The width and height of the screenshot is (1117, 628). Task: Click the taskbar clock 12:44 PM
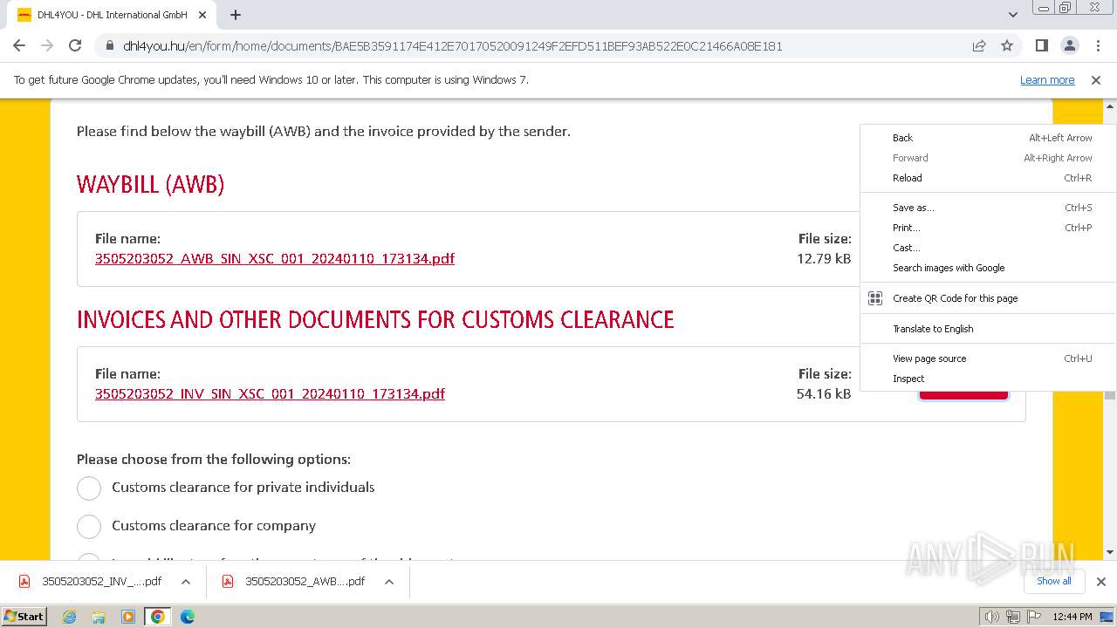pos(1072,617)
